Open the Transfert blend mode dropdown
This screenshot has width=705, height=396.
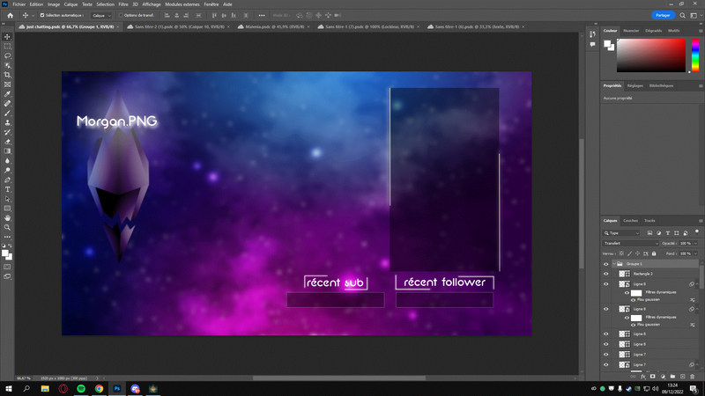[630, 244]
